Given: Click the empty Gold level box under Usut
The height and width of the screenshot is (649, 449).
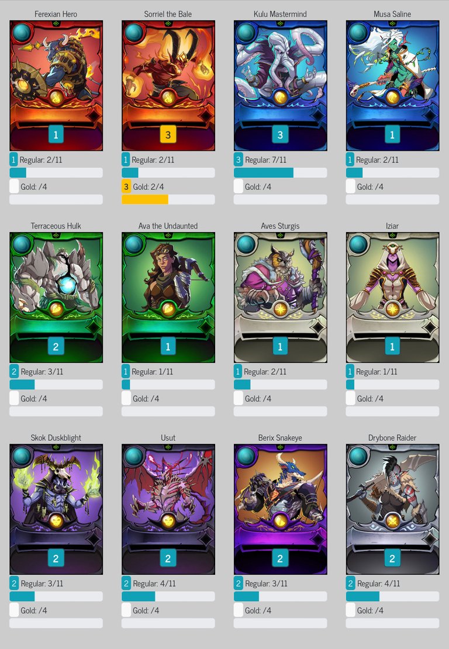Looking at the screenshot, I should (126, 610).
